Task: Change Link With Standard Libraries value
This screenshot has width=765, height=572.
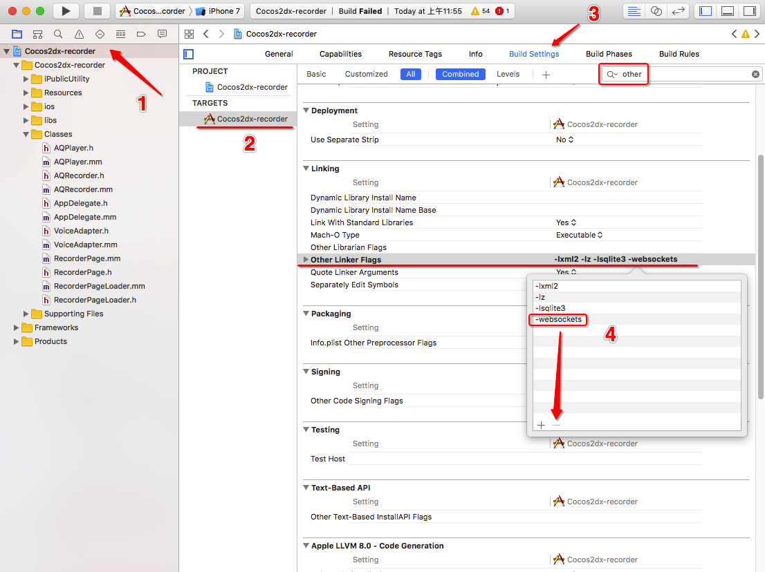Action: pos(566,222)
